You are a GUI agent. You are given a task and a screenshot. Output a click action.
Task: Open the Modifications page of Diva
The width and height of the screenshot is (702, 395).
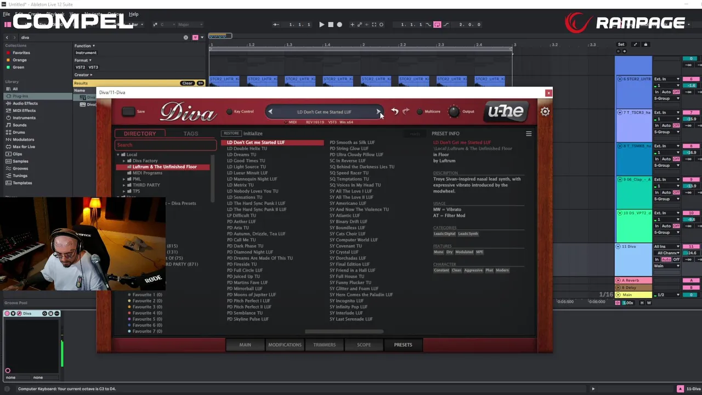pos(285,345)
